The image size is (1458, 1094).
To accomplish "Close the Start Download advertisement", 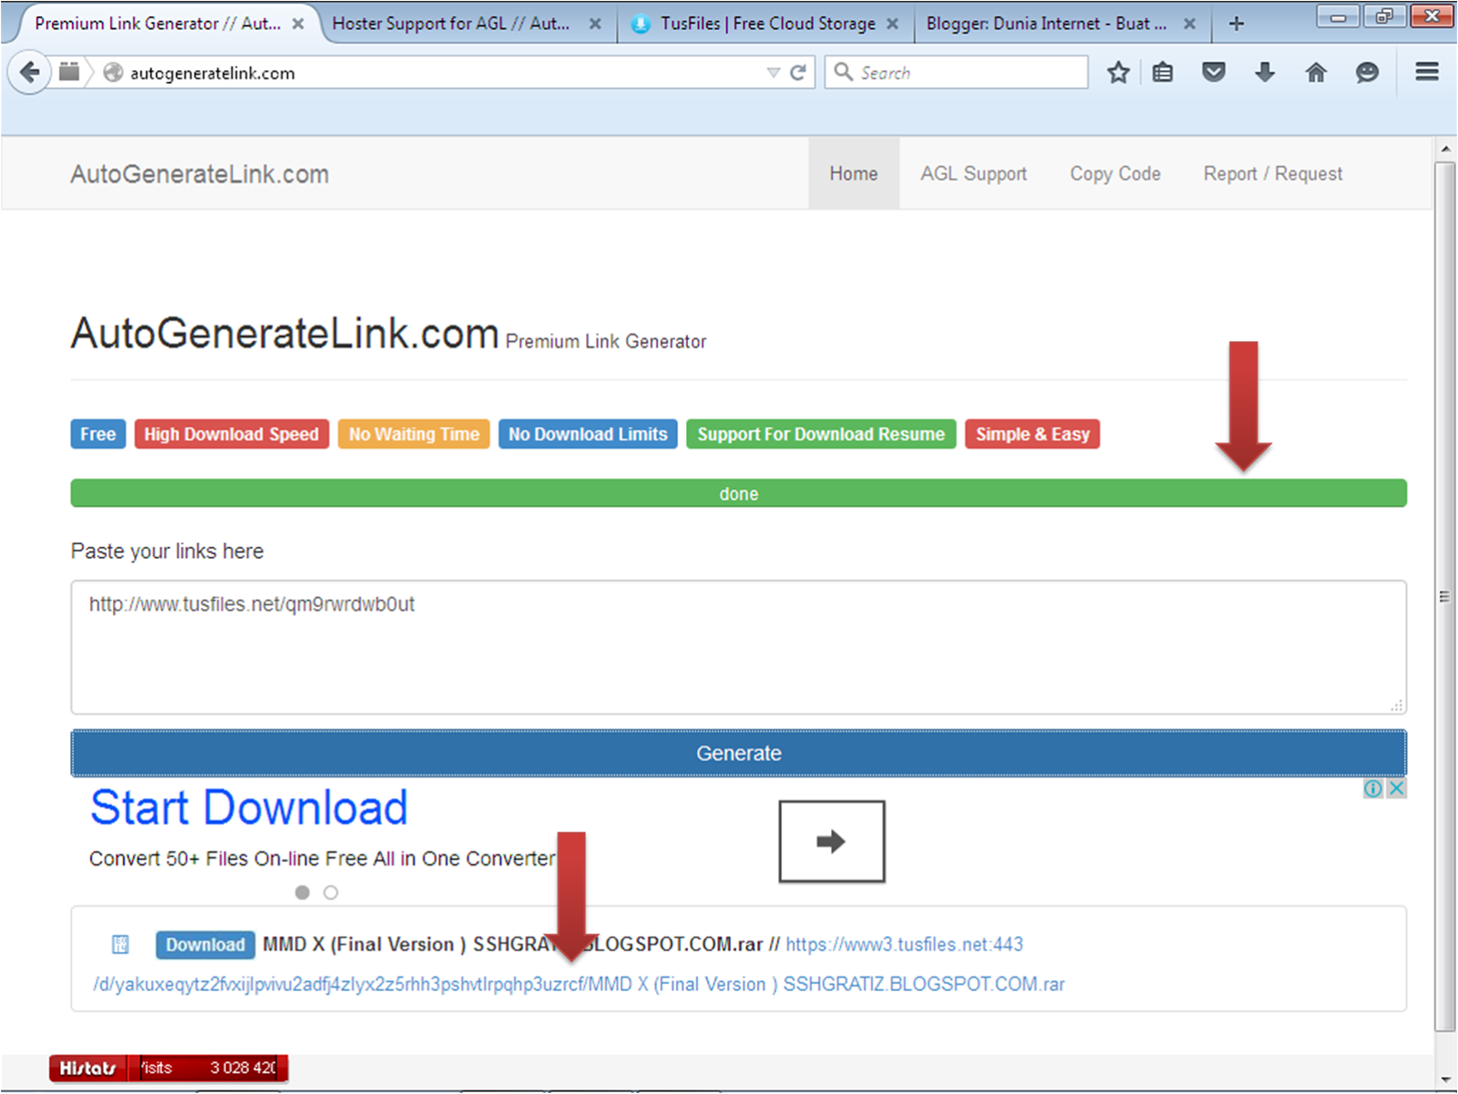I will coord(1396,789).
